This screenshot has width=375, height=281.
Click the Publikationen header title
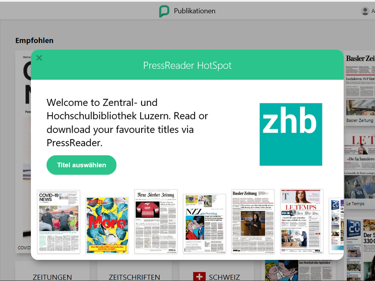pyautogui.click(x=195, y=11)
